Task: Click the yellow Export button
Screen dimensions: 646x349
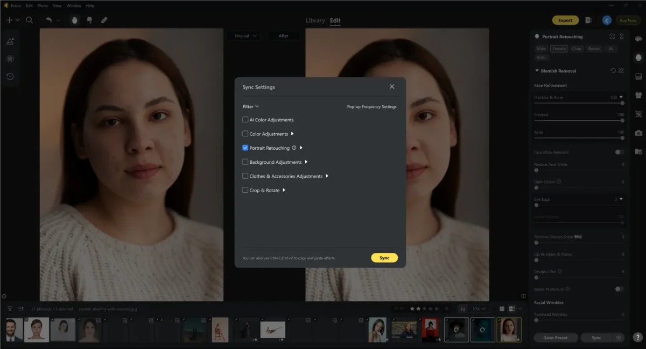Action: tap(565, 20)
